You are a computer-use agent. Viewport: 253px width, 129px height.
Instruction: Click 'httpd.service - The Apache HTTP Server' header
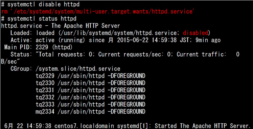(x=61, y=26)
